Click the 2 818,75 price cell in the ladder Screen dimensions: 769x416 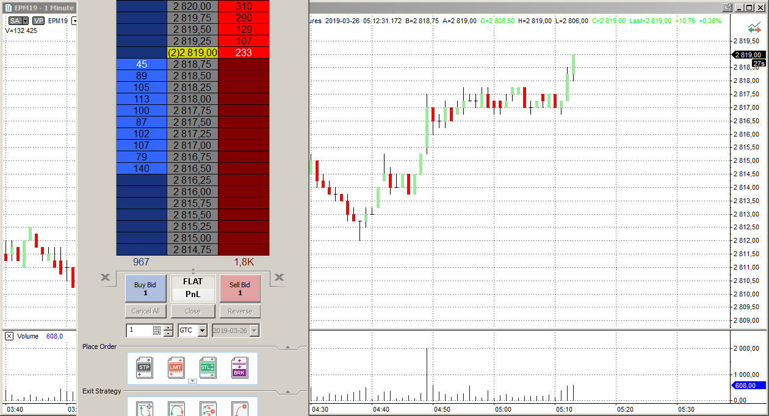(x=192, y=65)
